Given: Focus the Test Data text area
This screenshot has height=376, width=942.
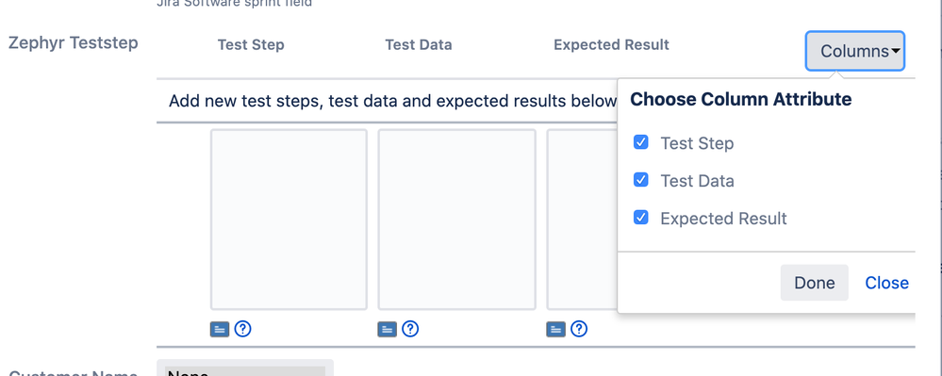Looking at the screenshot, I should click(x=456, y=220).
